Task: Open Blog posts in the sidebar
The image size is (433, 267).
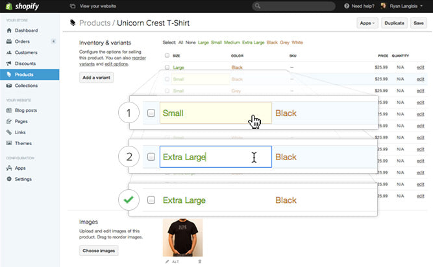Action: (26, 110)
